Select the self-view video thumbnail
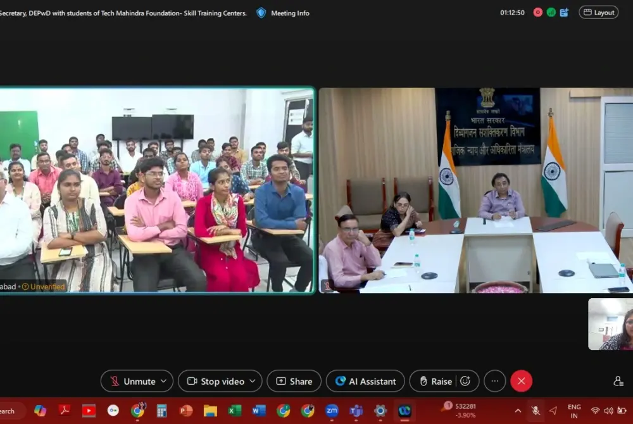The height and width of the screenshot is (424, 633). [x=610, y=324]
